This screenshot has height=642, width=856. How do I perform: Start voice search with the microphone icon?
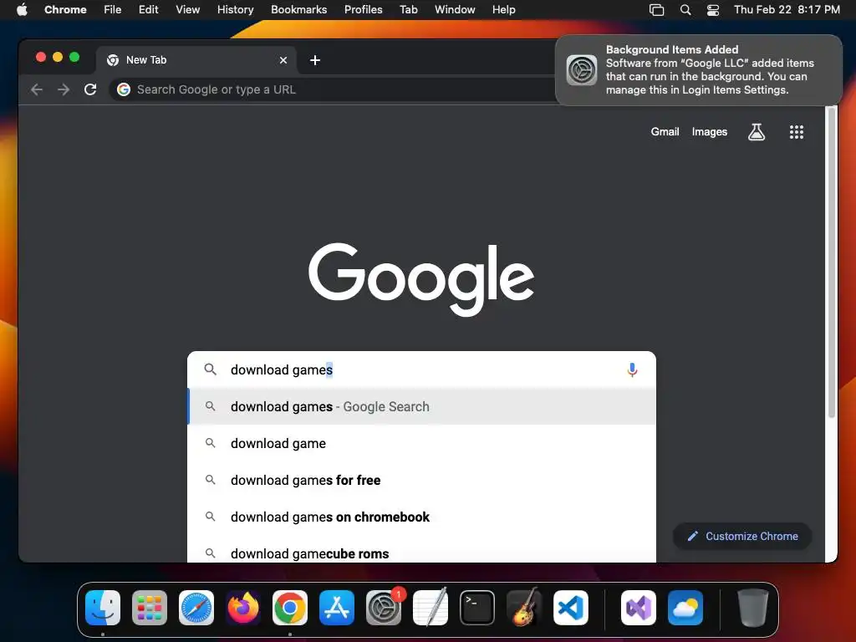pyautogui.click(x=632, y=370)
